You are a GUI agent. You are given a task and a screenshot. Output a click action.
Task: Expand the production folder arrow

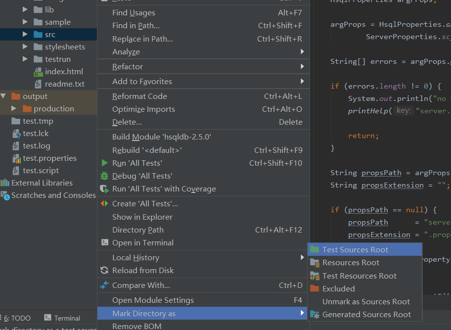(x=14, y=108)
